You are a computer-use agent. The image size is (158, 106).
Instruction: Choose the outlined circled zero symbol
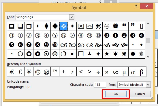click(12, 36)
